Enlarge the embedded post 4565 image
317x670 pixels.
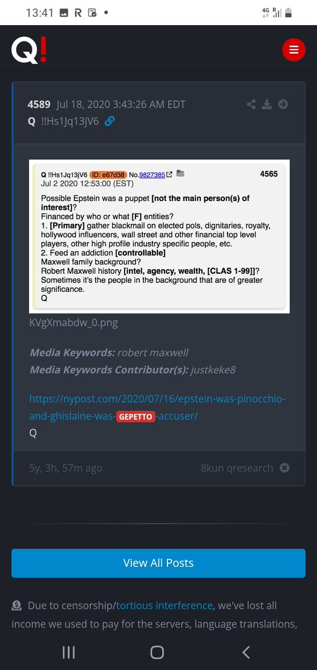159,236
